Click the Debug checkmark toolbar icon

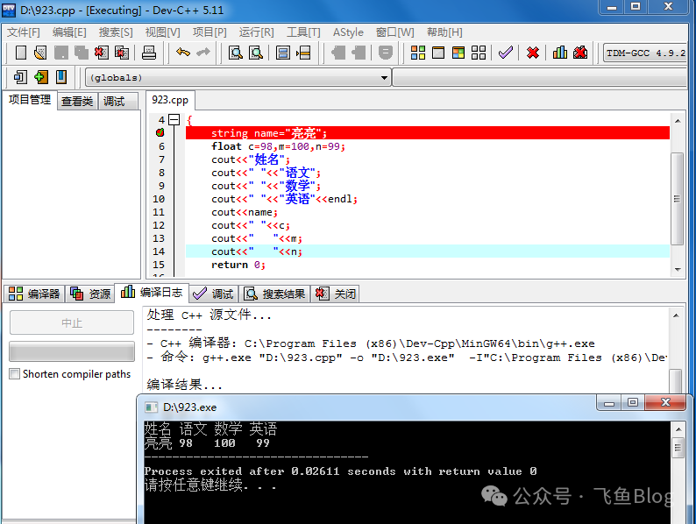(x=506, y=53)
